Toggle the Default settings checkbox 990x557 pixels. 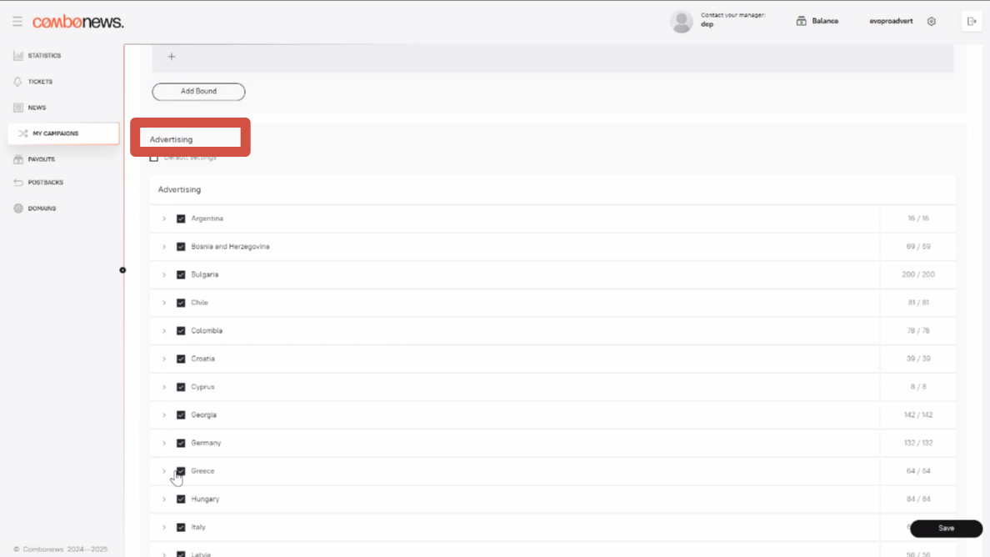click(154, 158)
